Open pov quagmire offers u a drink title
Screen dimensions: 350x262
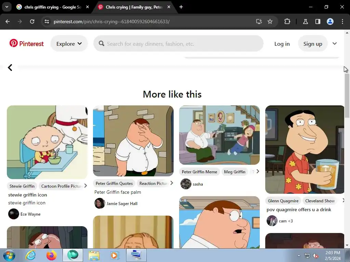299,209
